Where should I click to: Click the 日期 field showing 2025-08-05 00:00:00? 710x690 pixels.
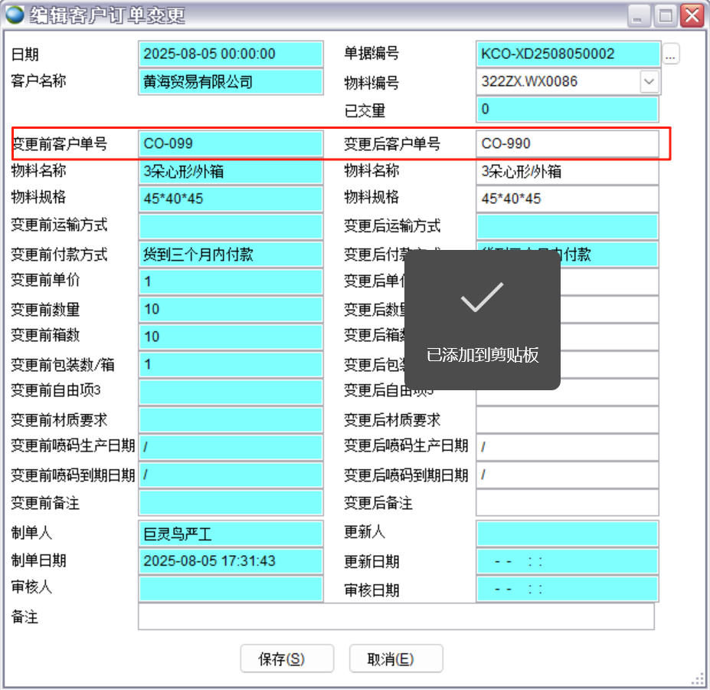pyautogui.click(x=231, y=54)
